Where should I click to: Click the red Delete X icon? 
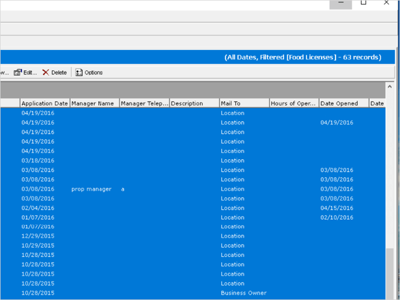[x=46, y=73]
